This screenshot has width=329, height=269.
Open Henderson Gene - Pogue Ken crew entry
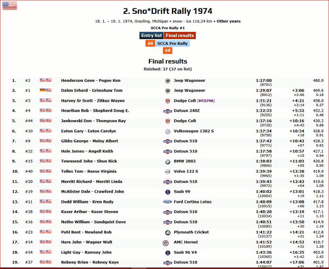(x=91, y=80)
